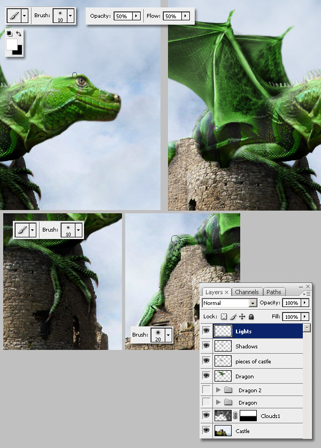Click the Flow 50% field

[x=172, y=16]
